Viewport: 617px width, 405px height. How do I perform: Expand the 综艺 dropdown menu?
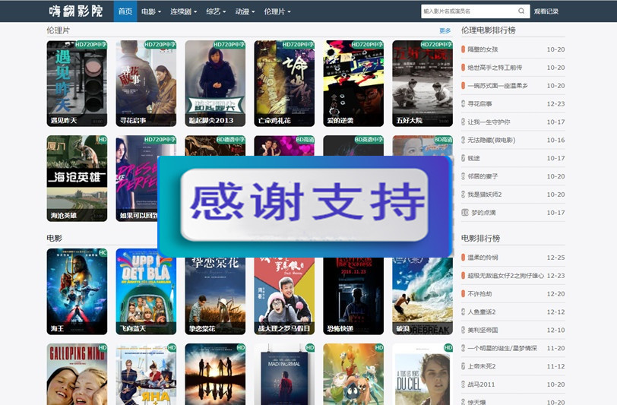point(216,11)
